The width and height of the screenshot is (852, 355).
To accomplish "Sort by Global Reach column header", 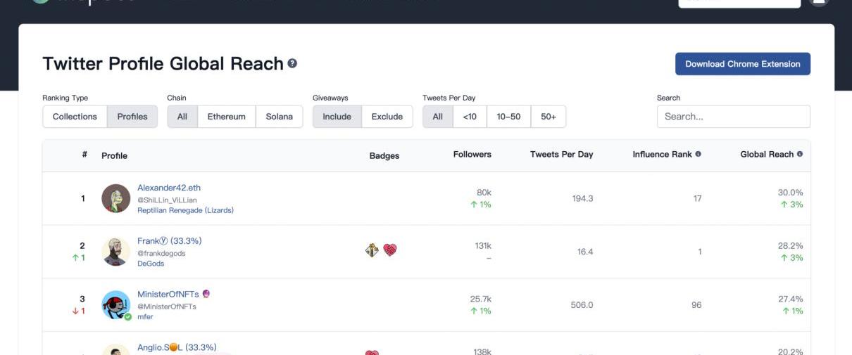I will 767,155.
